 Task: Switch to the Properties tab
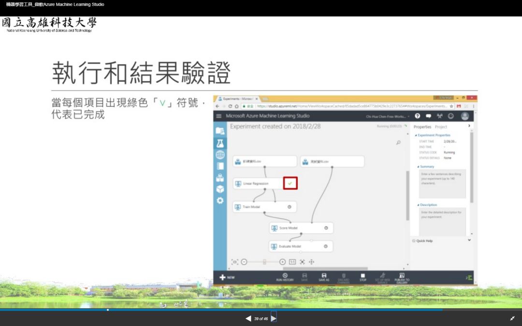422,127
